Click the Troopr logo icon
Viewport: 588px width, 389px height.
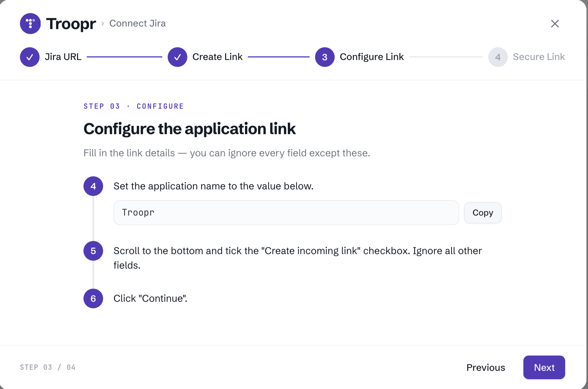(30, 24)
